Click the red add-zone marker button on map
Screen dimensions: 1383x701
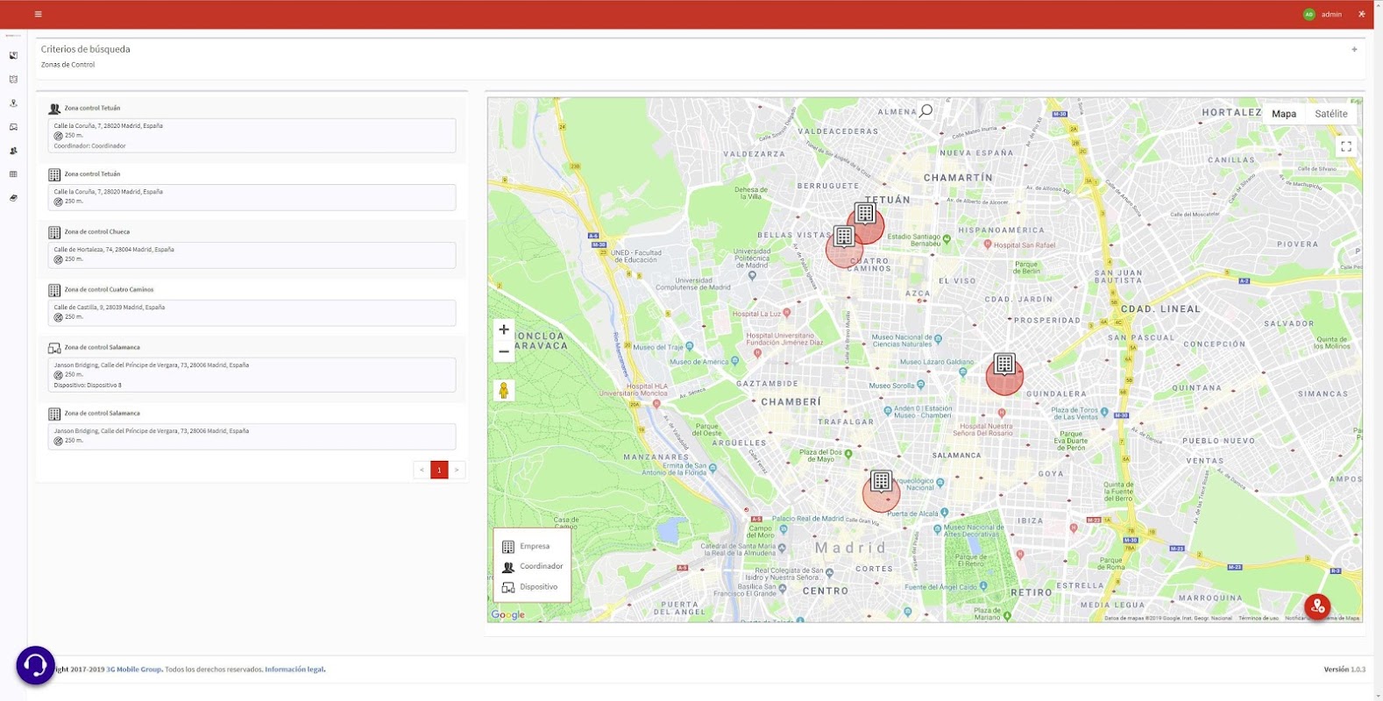click(1316, 606)
